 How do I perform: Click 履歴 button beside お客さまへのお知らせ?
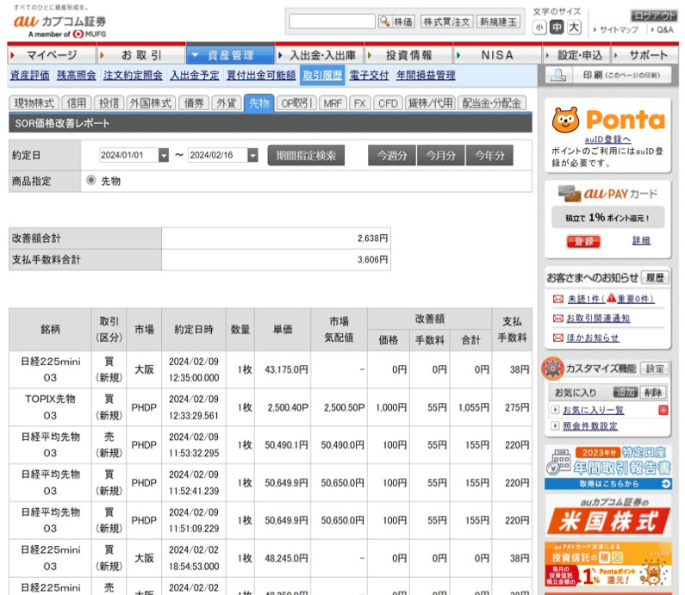[x=655, y=277]
